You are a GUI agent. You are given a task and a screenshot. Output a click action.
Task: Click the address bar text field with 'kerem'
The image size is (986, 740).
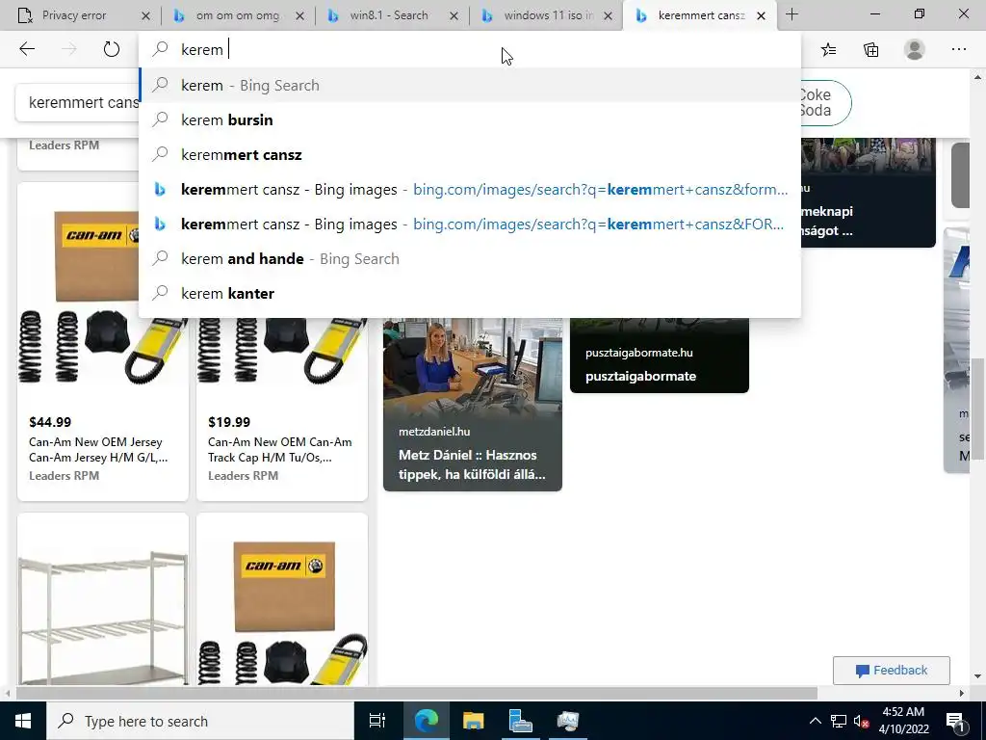469,49
